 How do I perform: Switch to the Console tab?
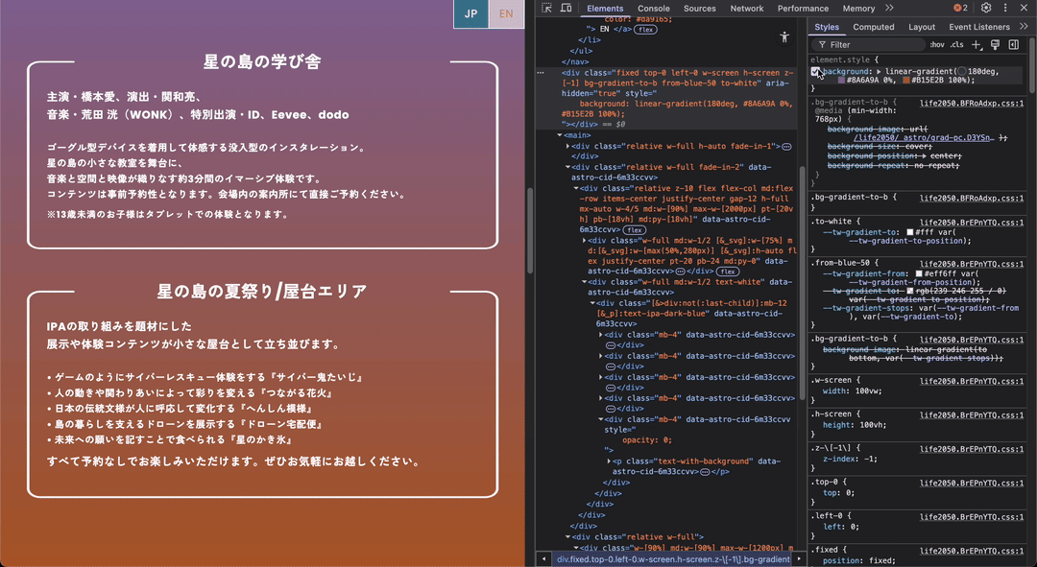coord(654,9)
